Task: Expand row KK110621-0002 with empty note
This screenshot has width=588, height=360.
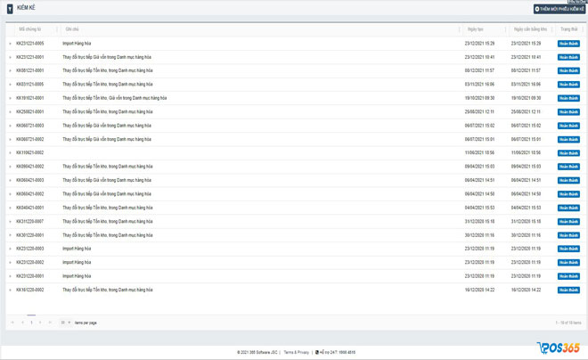Action: click(x=10, y=153)
